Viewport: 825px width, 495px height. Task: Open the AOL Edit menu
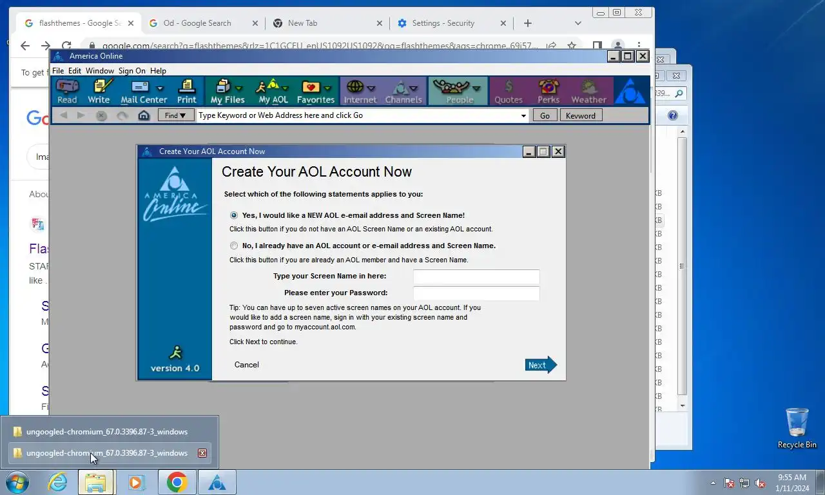tap(75, 71)
